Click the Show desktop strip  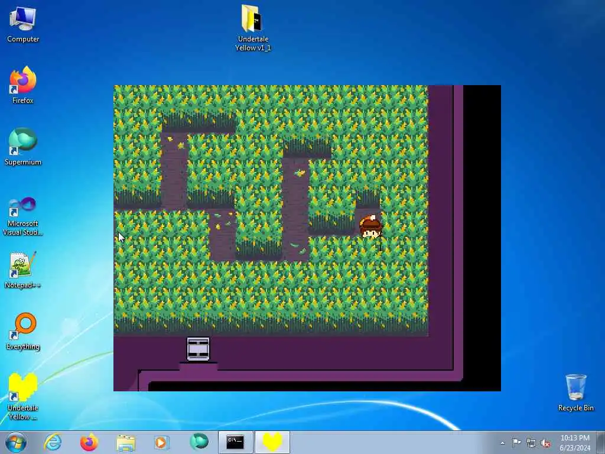click(x=601, y=442)
